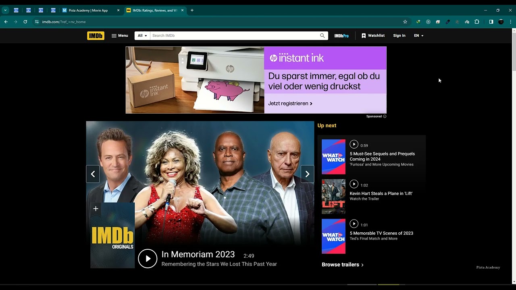Open thumbnail for 5 Memorable TV Scenes
Image resolution: width=516 pixels, height=290 pixels.
click(333, 236)
